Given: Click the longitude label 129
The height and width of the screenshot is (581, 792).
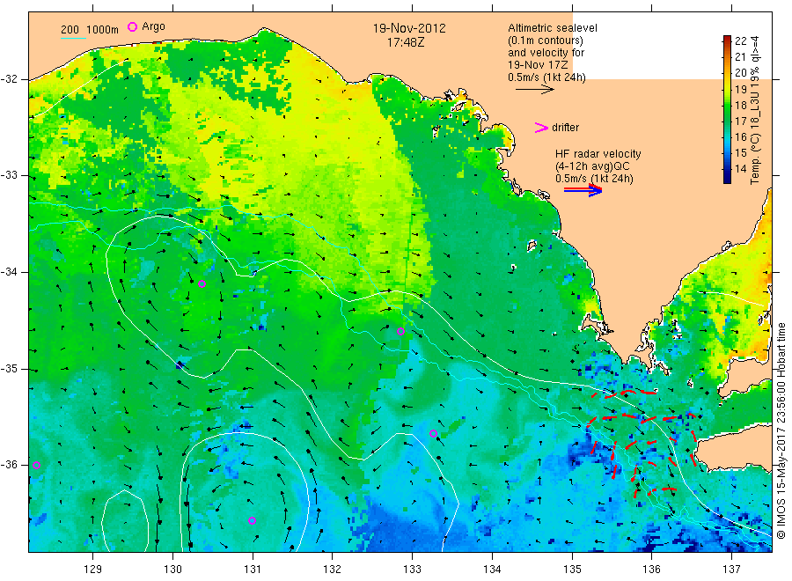Looking at the screenshot, I should 93,570.
